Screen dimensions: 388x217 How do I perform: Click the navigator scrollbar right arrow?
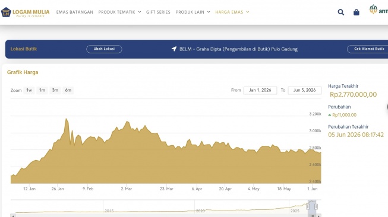click(319, 216)
